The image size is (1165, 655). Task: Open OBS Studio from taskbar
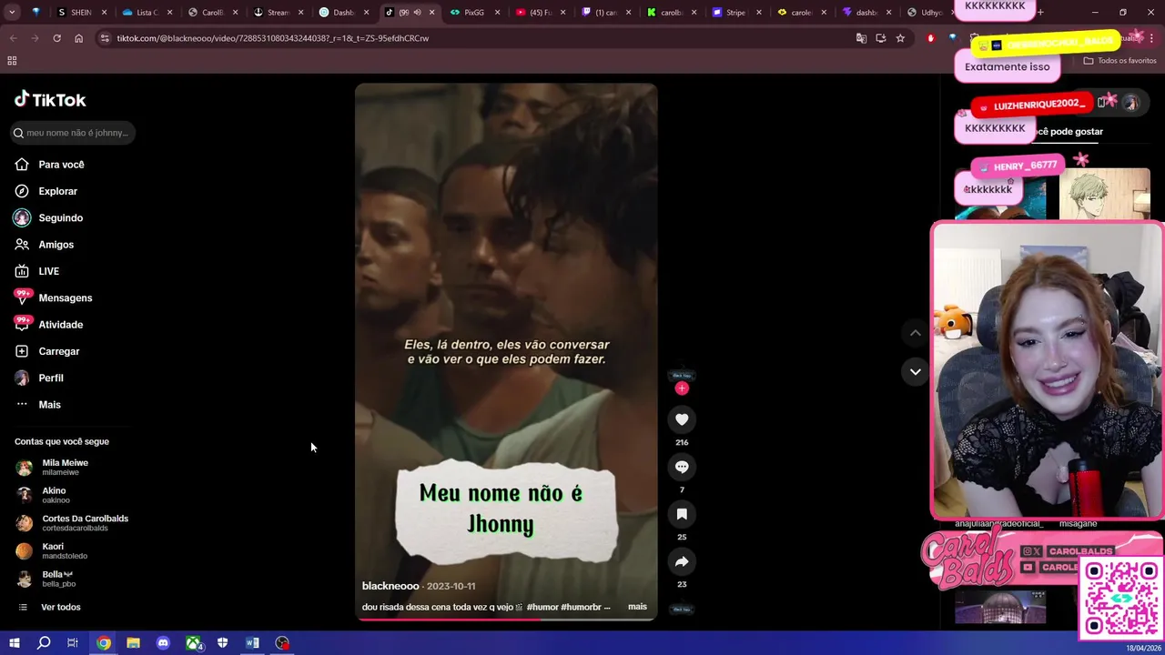pyautogui.click(x=282, y=643)
